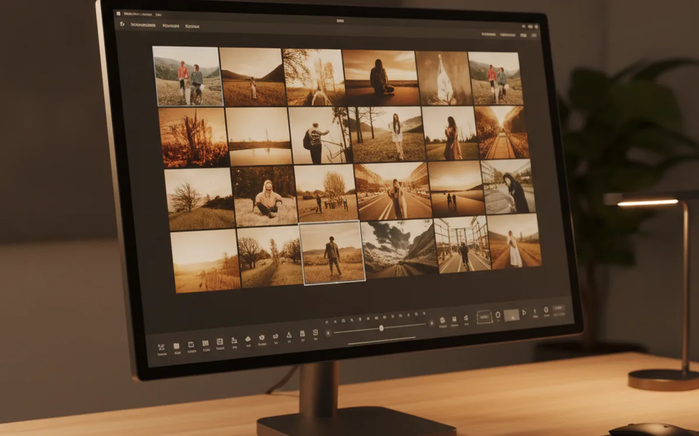Click the outlined rectangular toolbar button
Viewport: 699px width, 436px height.
point(484,317)
